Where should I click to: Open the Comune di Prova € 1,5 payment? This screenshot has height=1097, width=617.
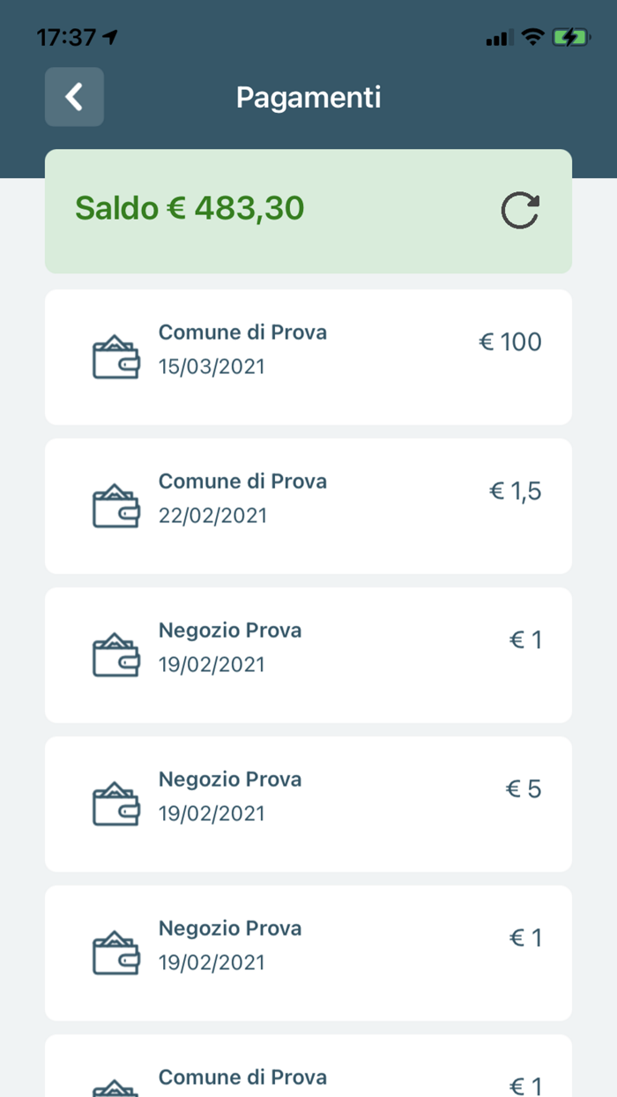click(308, 506)
